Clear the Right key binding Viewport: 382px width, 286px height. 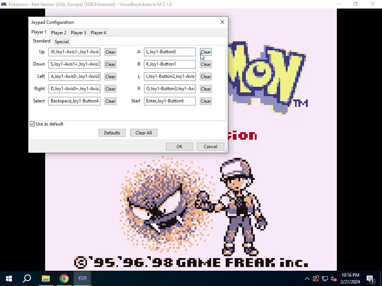pos(110,89)
